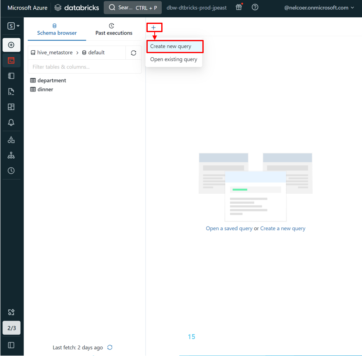Click the gift what's new icon
Viewport: 362px width, 356px height.
[239, 7]
